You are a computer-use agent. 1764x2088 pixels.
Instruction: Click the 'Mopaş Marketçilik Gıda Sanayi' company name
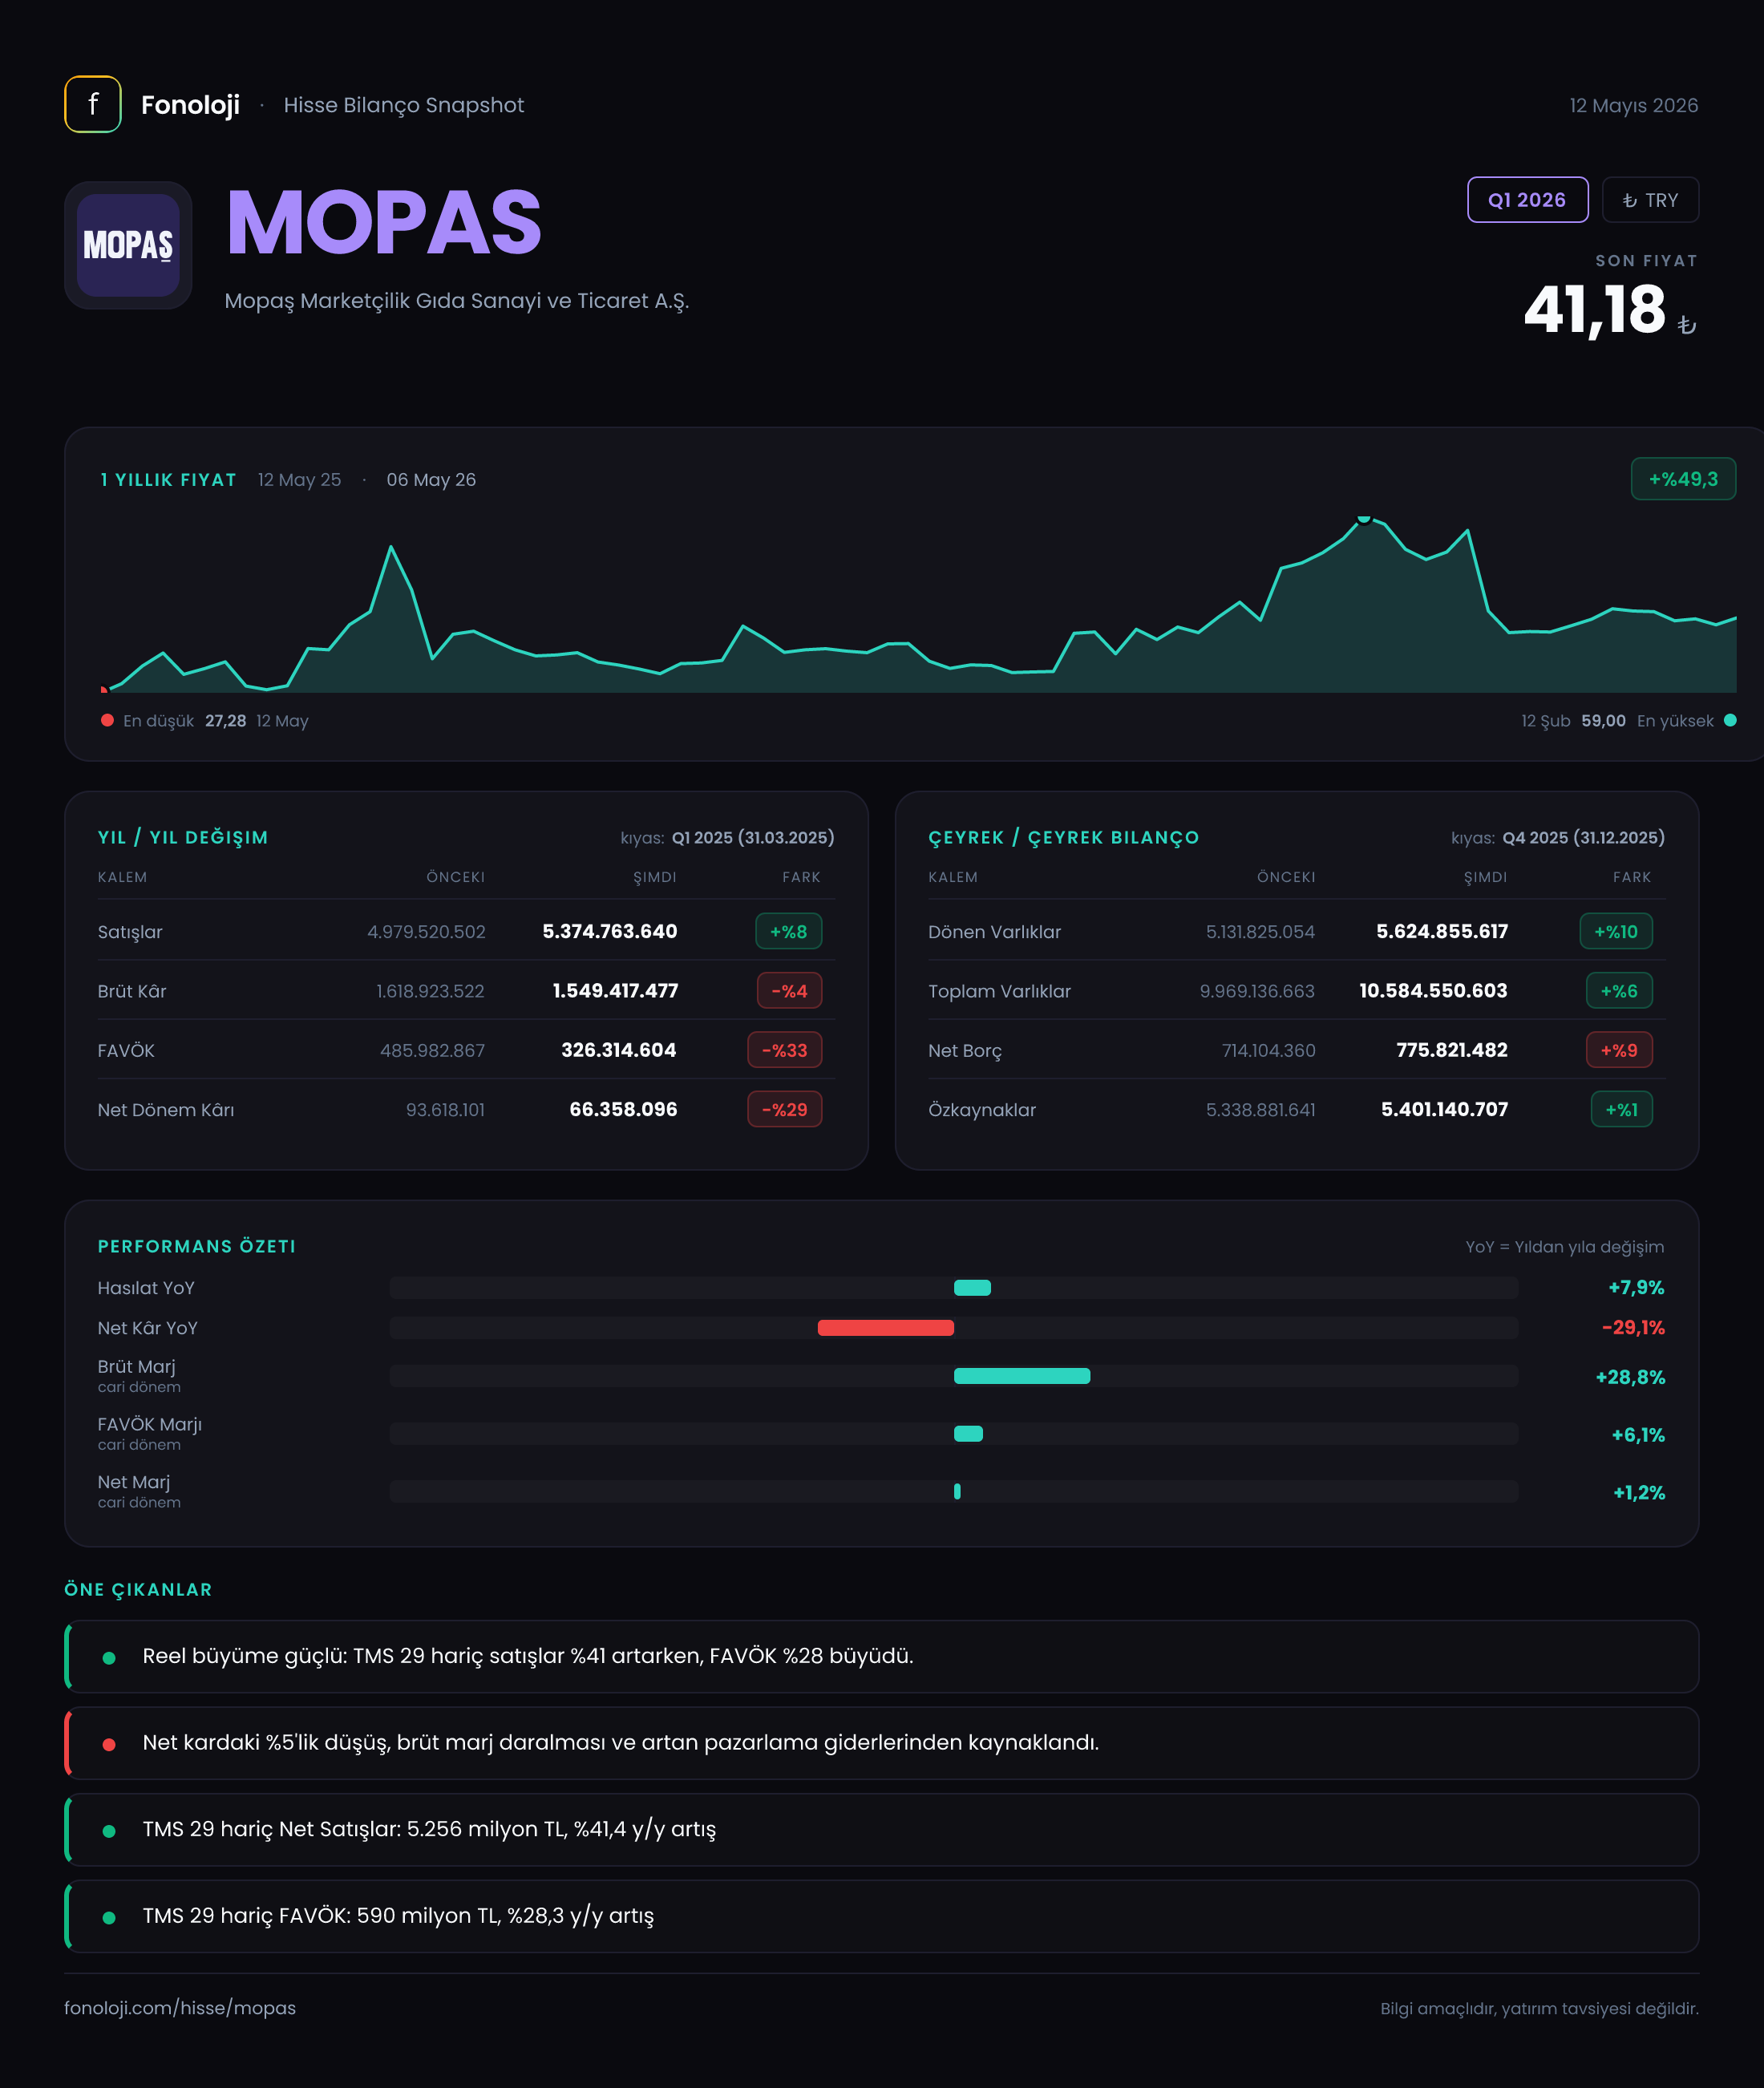pos(456,301)
